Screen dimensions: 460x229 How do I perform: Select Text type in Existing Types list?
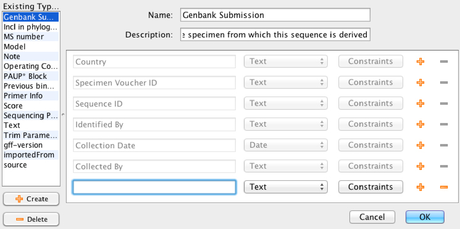[31, 125]
